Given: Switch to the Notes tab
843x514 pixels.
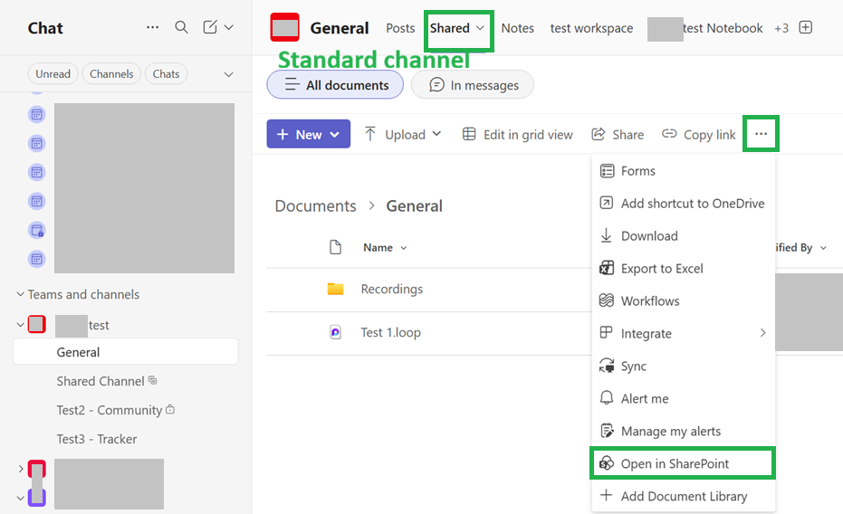Looking at the screenshot, I should [517, 28].
